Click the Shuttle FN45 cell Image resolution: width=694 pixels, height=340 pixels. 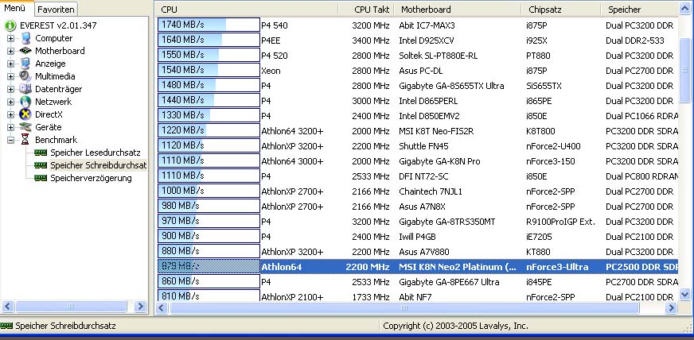pos(423,146)
